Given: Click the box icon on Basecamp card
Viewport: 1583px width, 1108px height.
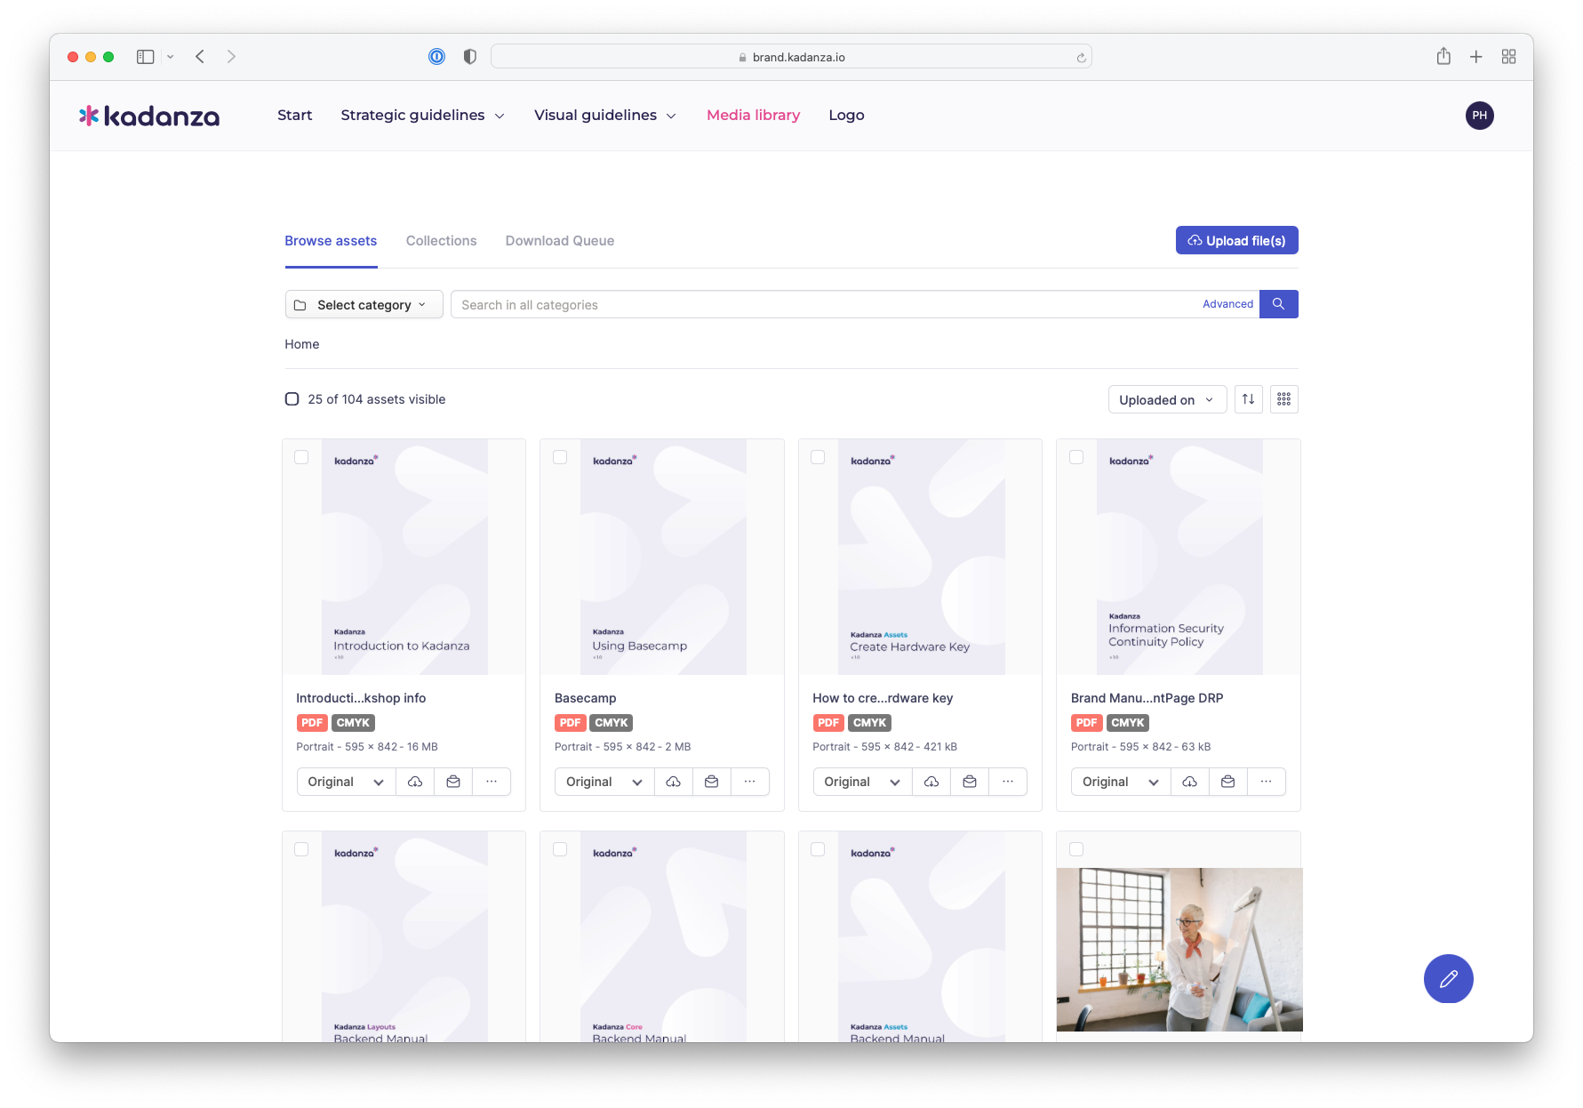Looking at the screenshot, I should click(x=712, y=782).
